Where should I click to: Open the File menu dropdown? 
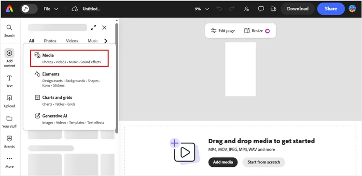(51, 9)
